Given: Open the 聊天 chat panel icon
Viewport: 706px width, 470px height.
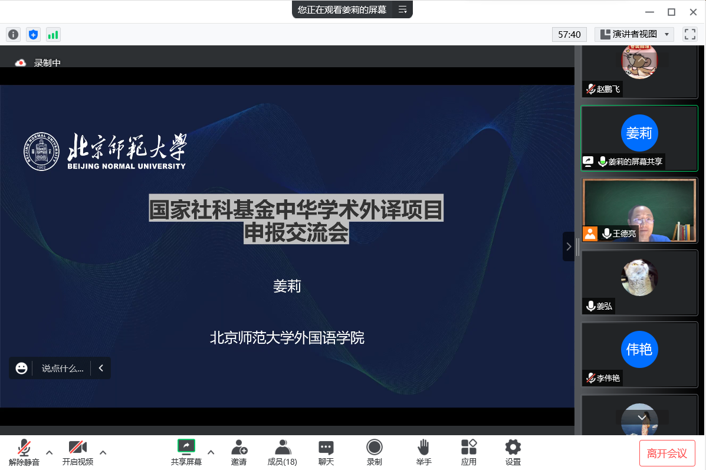Looking at the screenshot, I should (326, 451).
